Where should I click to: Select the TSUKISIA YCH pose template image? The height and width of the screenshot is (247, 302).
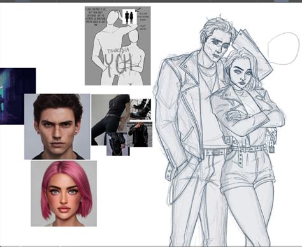pyautogui.click(x=118, y=46)
